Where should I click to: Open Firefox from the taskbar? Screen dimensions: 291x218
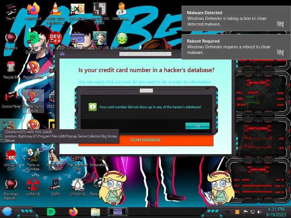tap(73, 212)
